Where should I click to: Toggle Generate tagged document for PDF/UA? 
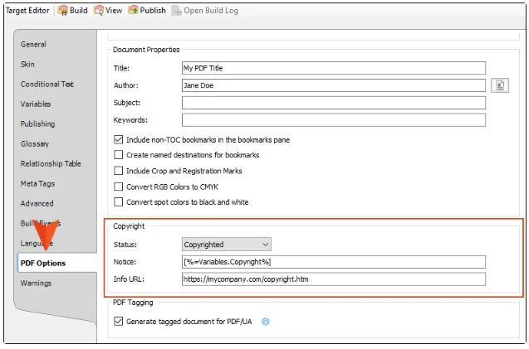coord(119,322)
